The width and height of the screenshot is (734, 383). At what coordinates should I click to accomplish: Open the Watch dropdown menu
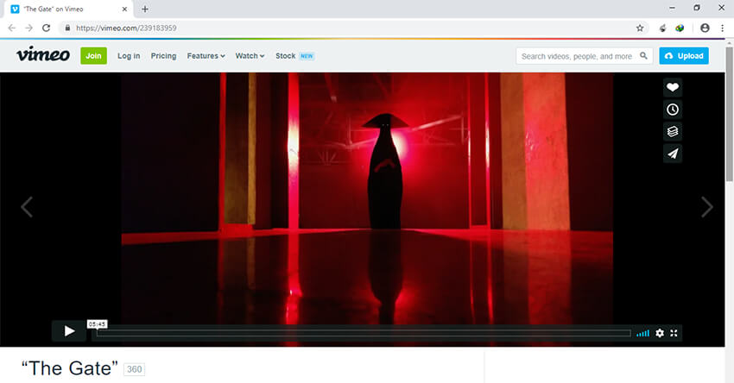coord(250,56)
